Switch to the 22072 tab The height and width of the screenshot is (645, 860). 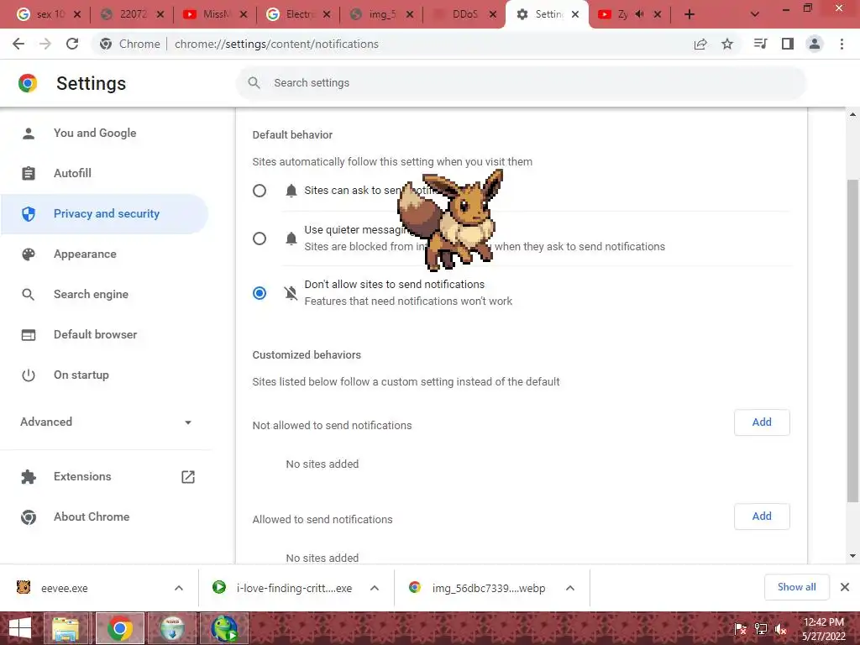pyautogui.click(x=132, y=14)
